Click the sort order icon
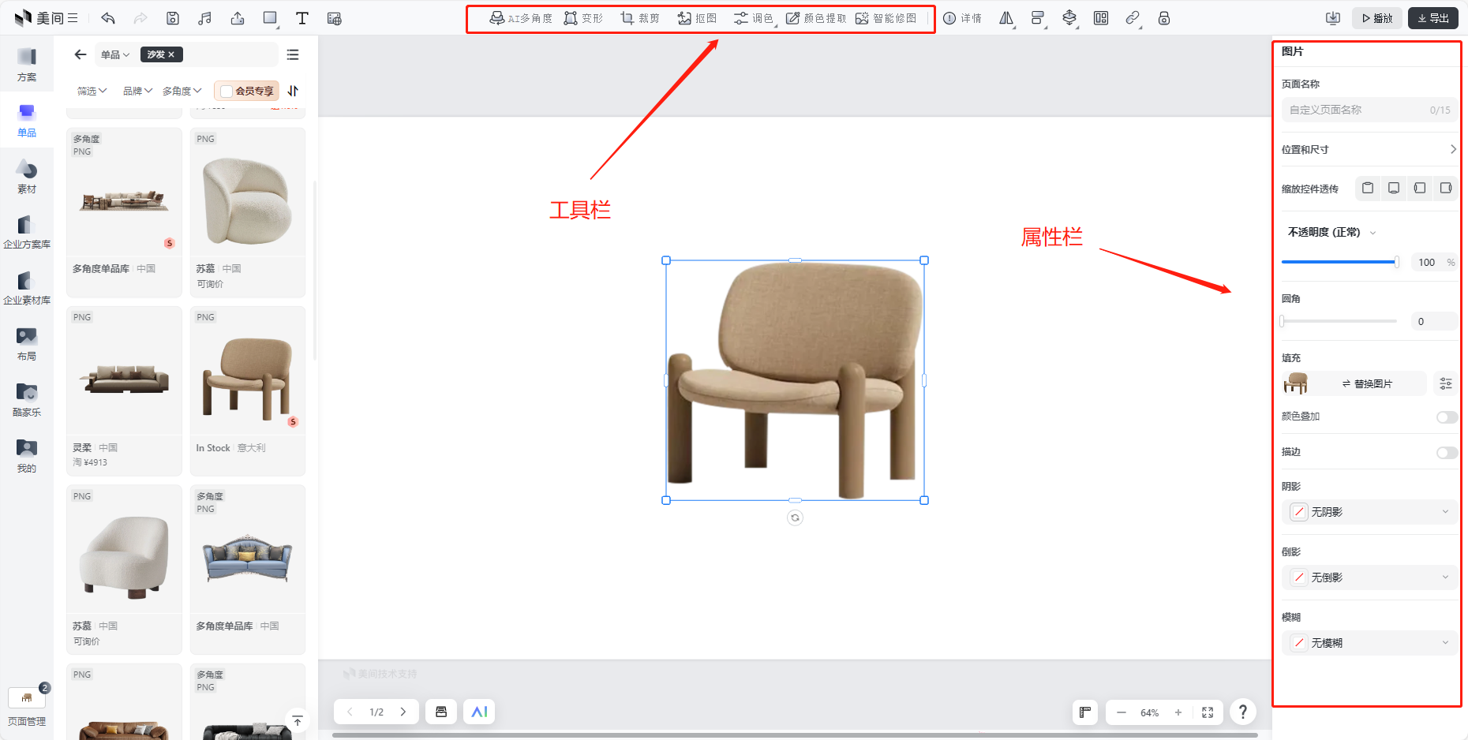The image size is (1468, 740). pyautogui.click(x=293, y=91)
